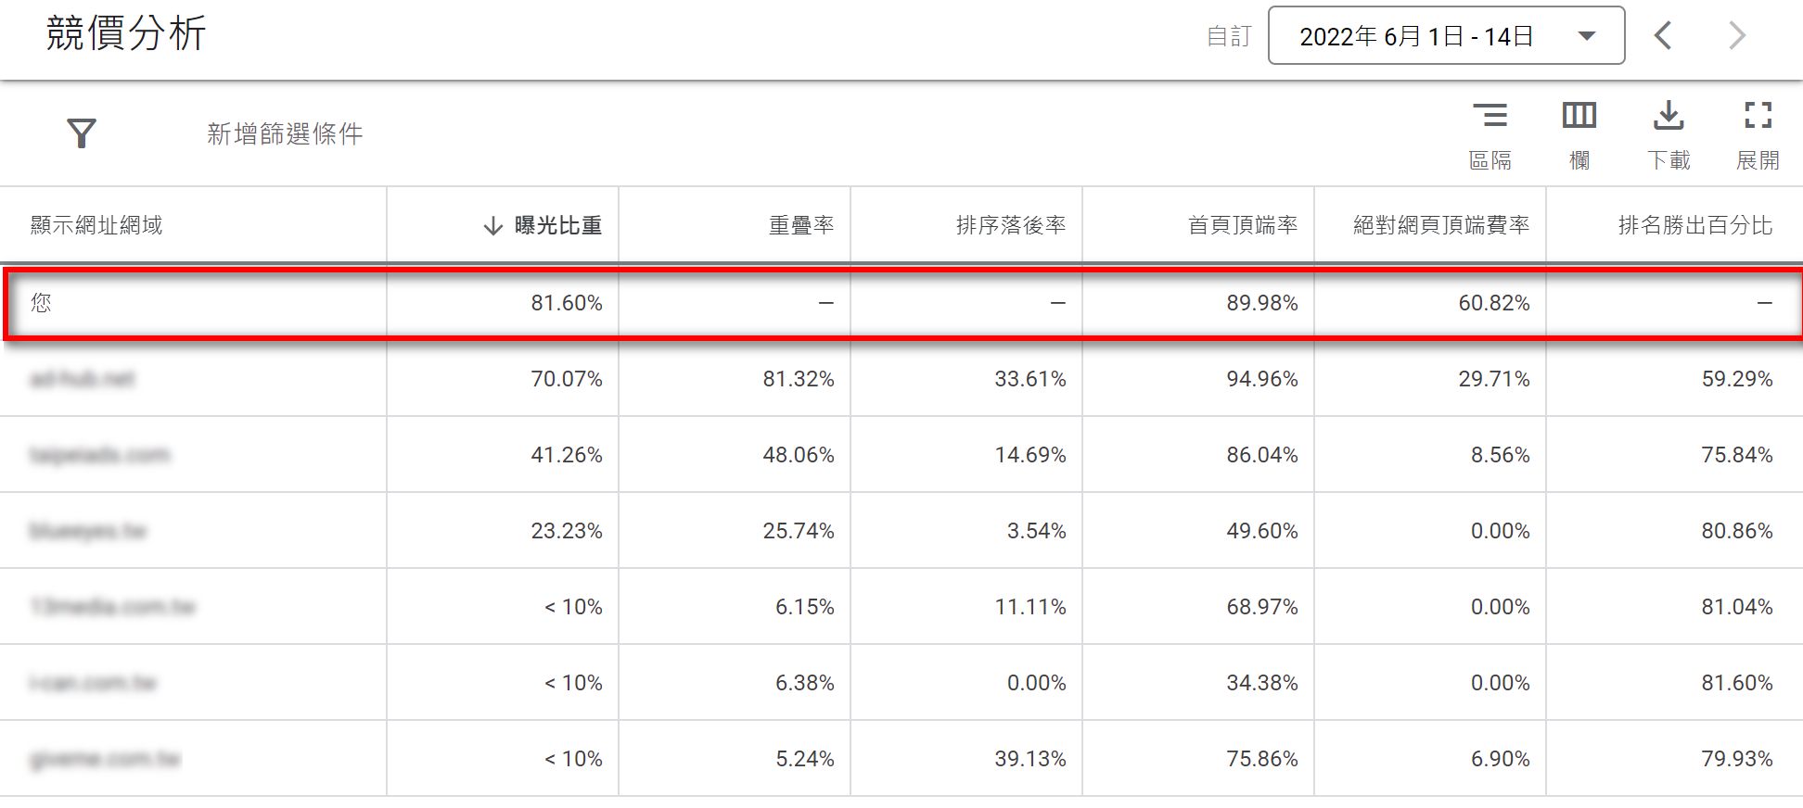Open the 區隔 segment icon
Image resolution: width=1803 pixels, height=808 pixels.
[1490, 116]
